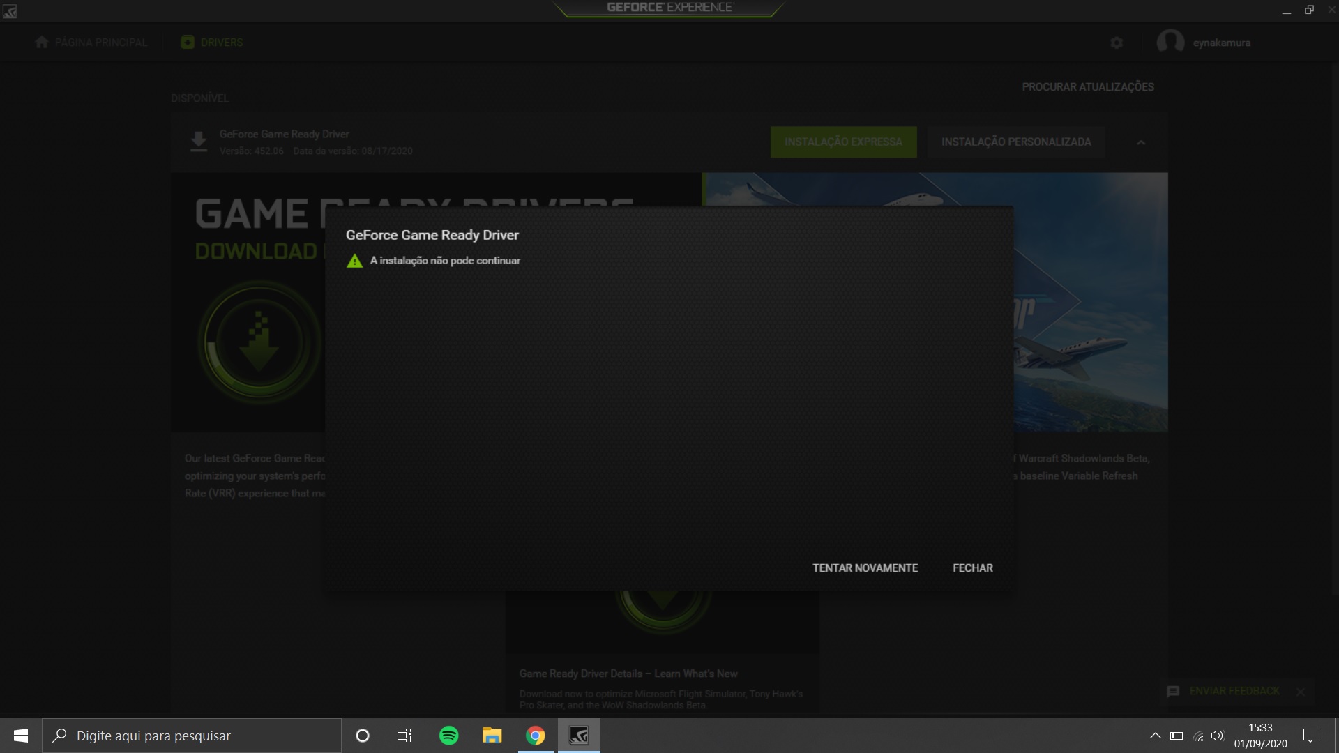The image size is (1339, 753).
Task: Switch to the DRIVERS tab
Action: (212, 43)
